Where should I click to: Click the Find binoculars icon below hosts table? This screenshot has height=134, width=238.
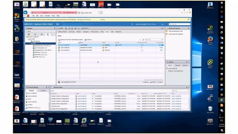pyautogui.click(x=59, y=82)
